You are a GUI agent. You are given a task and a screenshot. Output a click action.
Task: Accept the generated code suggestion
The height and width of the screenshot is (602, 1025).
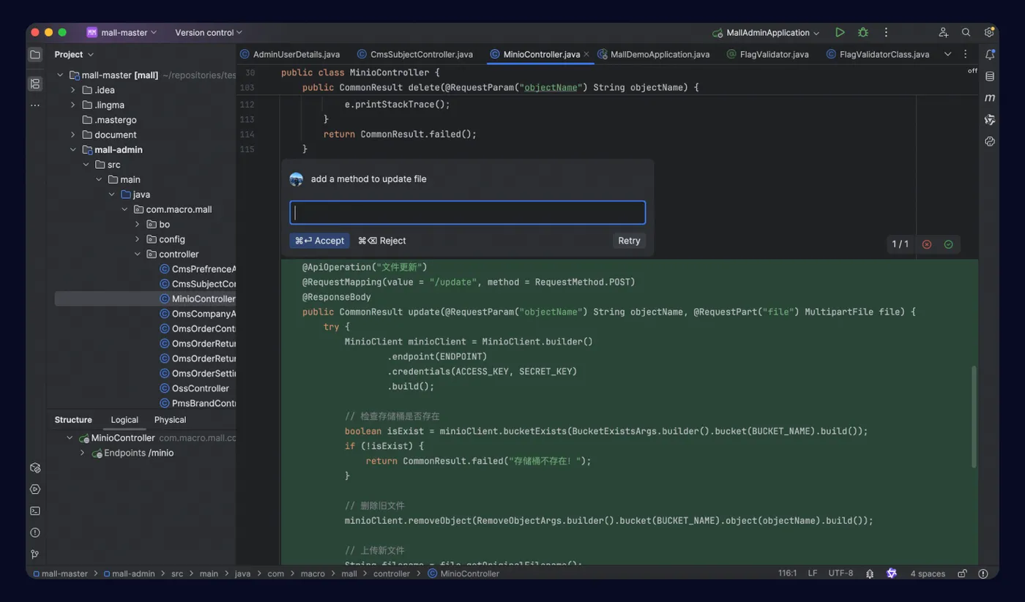click(x=319, y=241)
